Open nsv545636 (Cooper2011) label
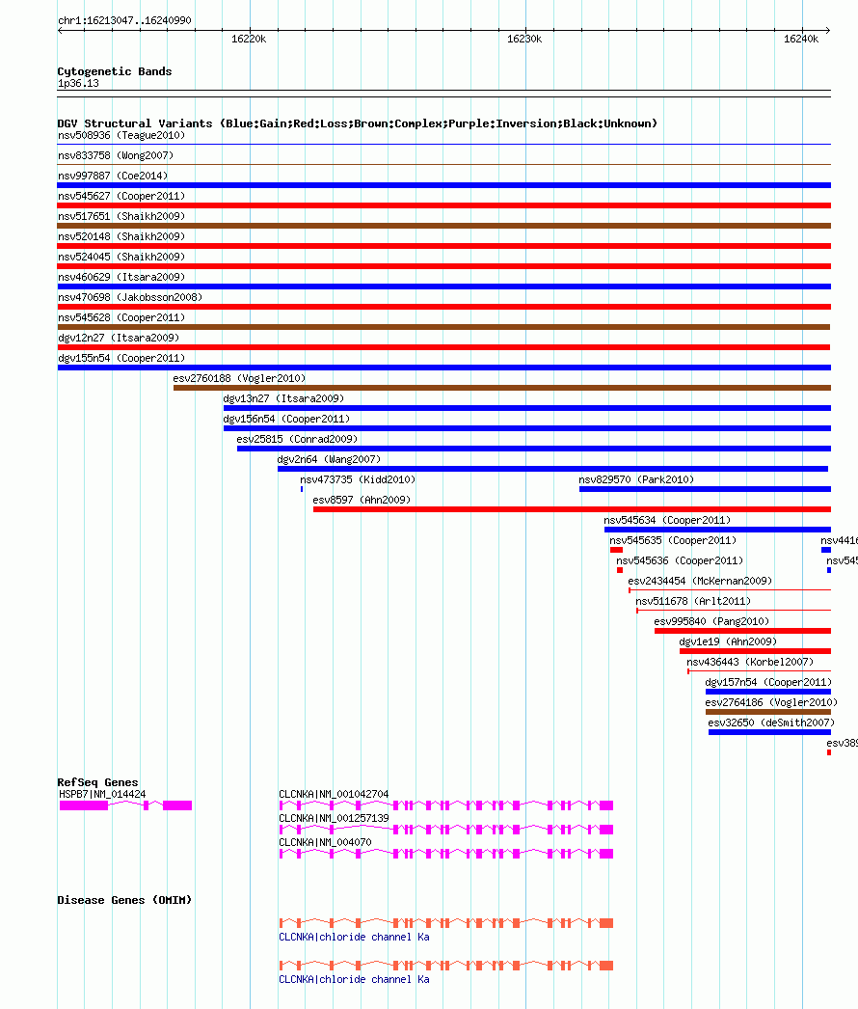This screenshot has height=1009, width=858. (680, 561)
